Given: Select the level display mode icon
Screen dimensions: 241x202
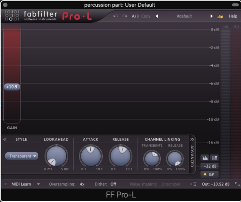Looking at the screenshot, I should pos(205,158).
